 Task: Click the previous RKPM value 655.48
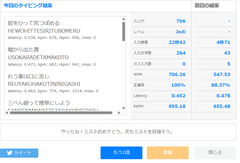222,106
